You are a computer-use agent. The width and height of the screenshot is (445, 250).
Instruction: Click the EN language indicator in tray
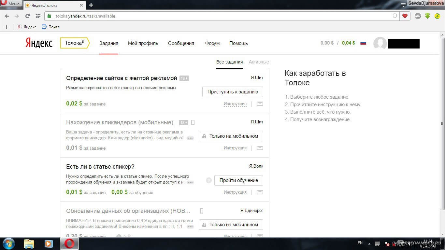pos(360,243)
